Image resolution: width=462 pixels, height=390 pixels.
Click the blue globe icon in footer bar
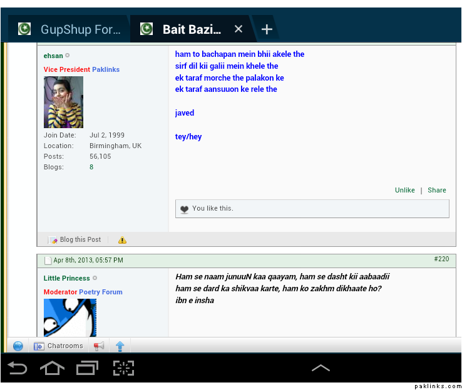[18, 346]
